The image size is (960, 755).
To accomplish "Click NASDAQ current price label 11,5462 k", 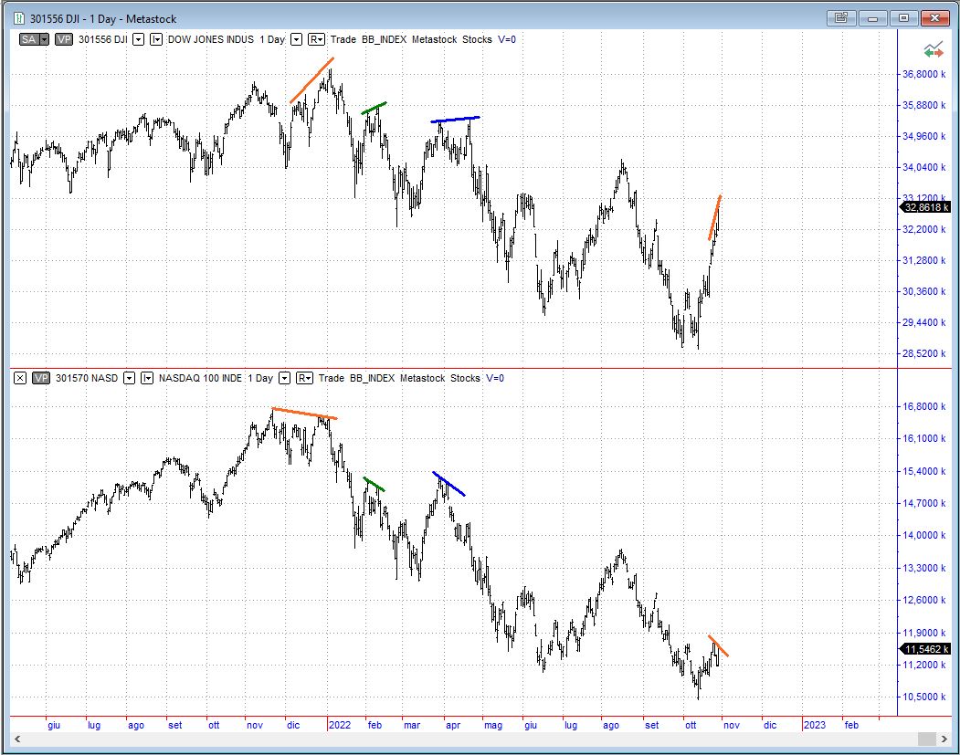I will (925, 649).
